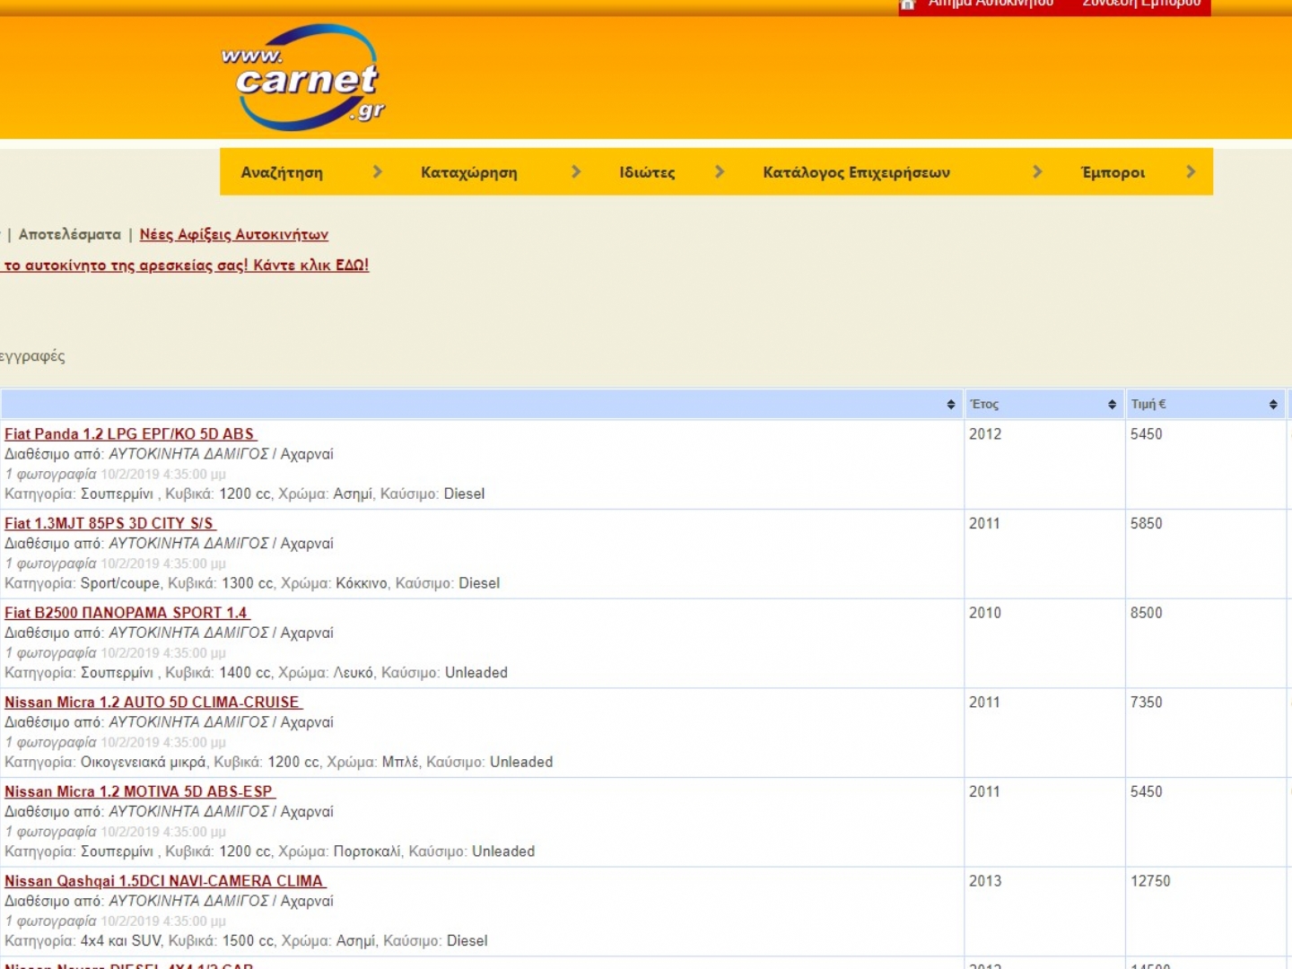This screenshot has width=1292, height=969.
Task: Click year 2013 in Qashqai row
Action: (985, 881)
